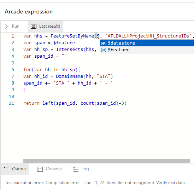Click Intersects function on line 3
The height and width of the screenshot is (190, 194).
click(70, 49)
